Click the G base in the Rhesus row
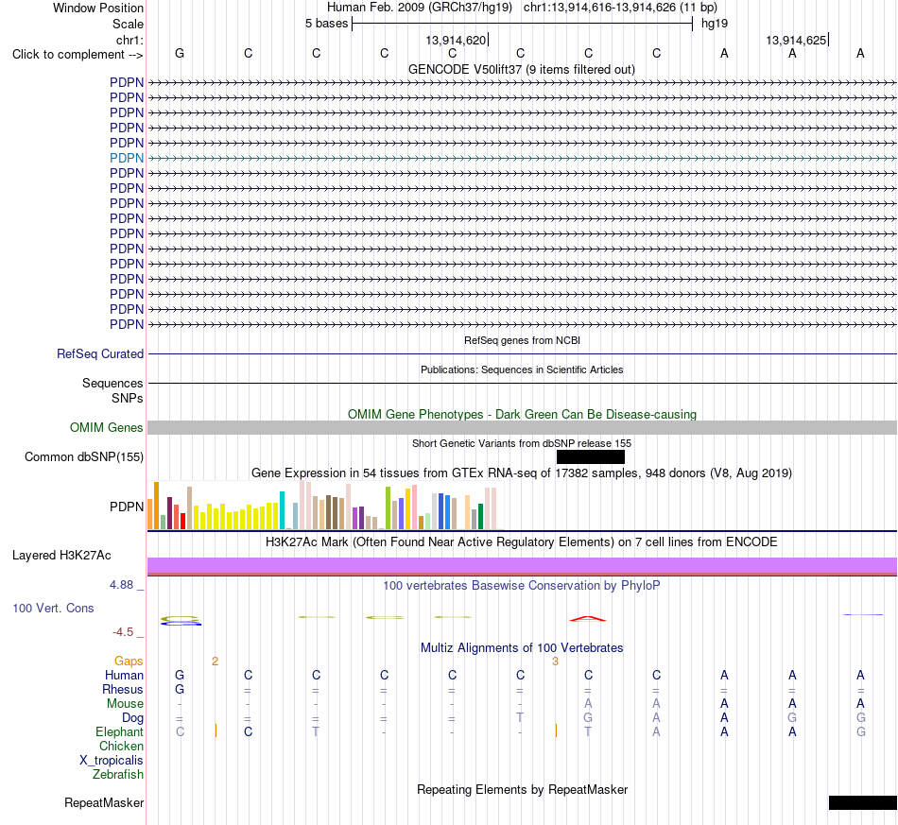Screen dimensions: 898x825 pos(180,689)
